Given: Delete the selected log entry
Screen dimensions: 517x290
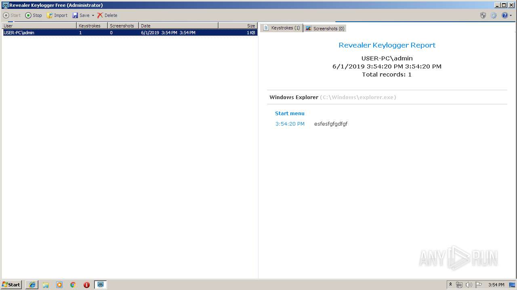Looking at the screenshot, I should [x=107, y=15].
